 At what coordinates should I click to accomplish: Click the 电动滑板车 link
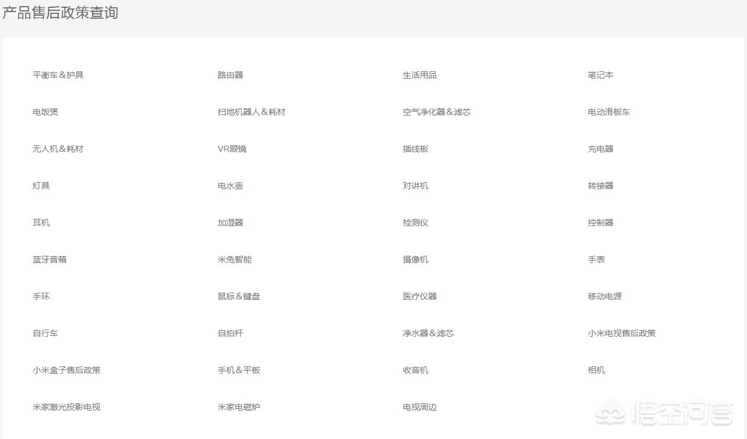(609, 112)
